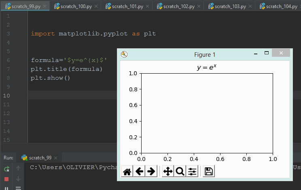Save the figure with floppy icon
Screen dimensions: 301x190
209,171
